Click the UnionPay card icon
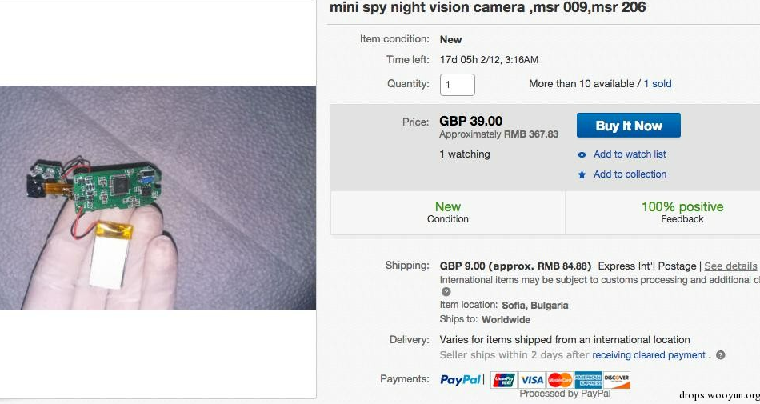Image resolution: width=760 pixels, height=404 pixels. tap(504, 380)
